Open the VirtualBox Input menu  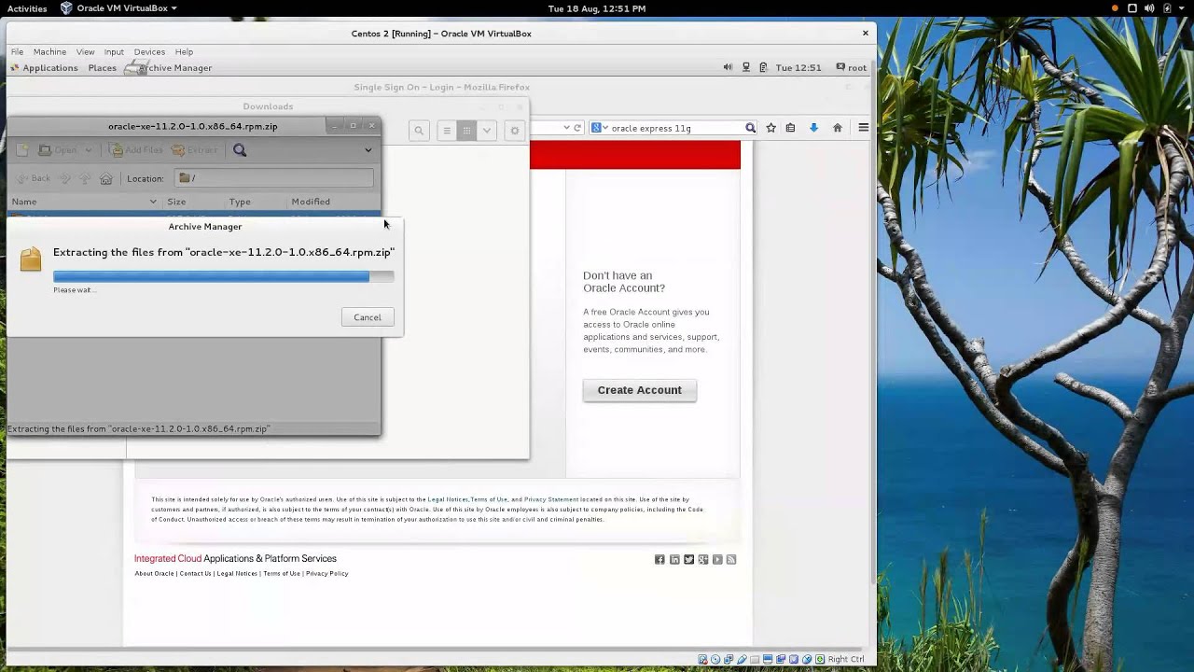point(114,52)
